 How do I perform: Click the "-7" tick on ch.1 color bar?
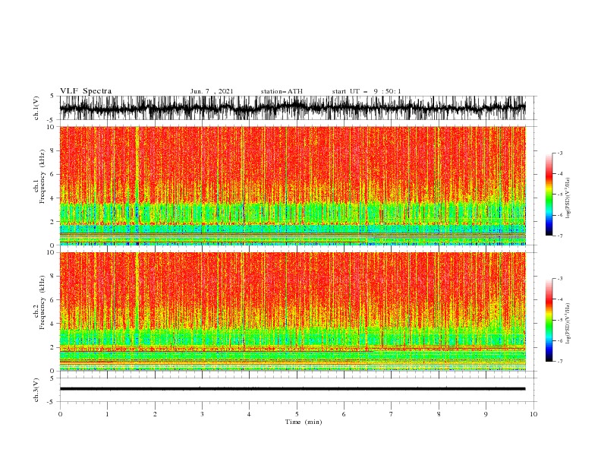(x=560, y=236)
